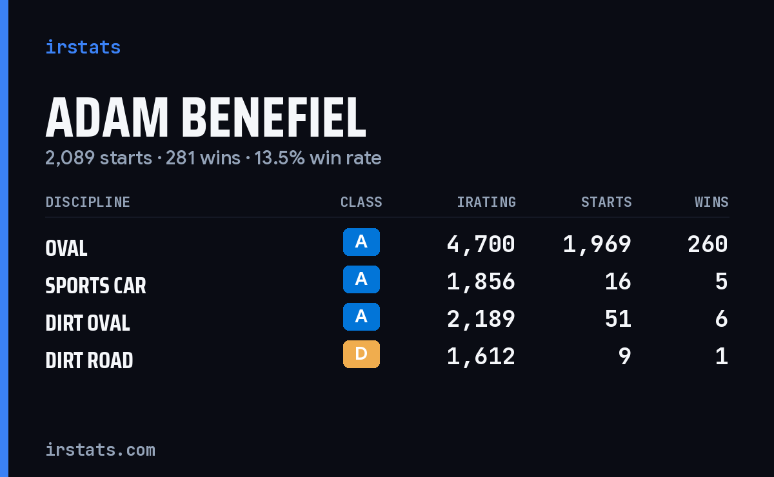Click the Oval starts value 1,969

click(x=597, y=244)
